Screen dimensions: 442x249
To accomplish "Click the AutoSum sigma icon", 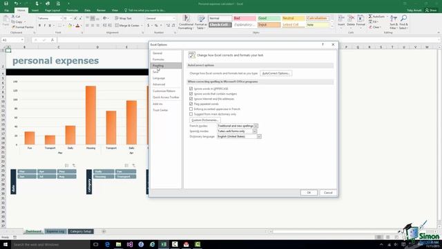I will [x=370, y=17].
